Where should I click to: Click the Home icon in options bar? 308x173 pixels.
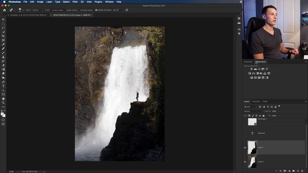coord(4,10)
